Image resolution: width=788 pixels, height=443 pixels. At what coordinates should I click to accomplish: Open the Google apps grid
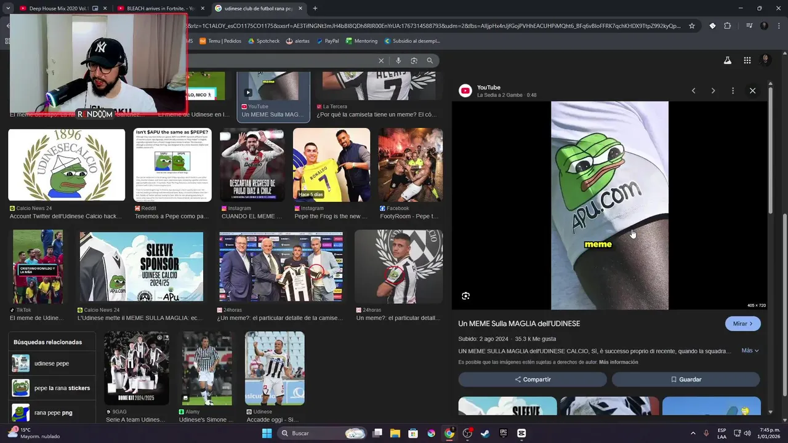(x=747, y=60)
